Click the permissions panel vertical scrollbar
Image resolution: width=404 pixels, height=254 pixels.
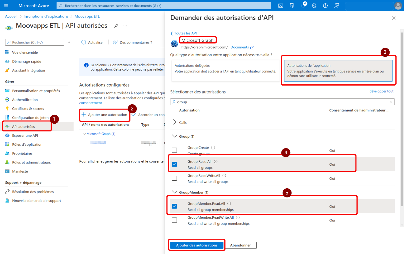[402, 119]
